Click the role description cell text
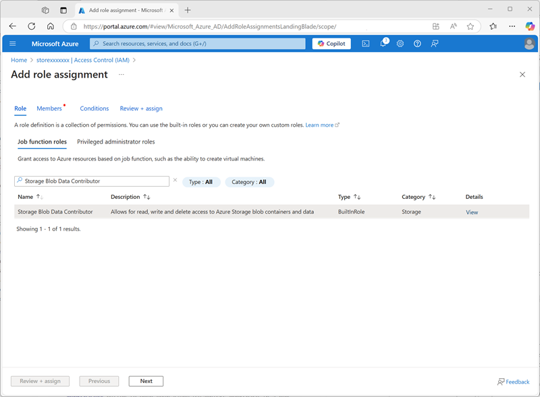Image resolution: width=540 pixels, height=397 pixels. [x=212, y=212]
